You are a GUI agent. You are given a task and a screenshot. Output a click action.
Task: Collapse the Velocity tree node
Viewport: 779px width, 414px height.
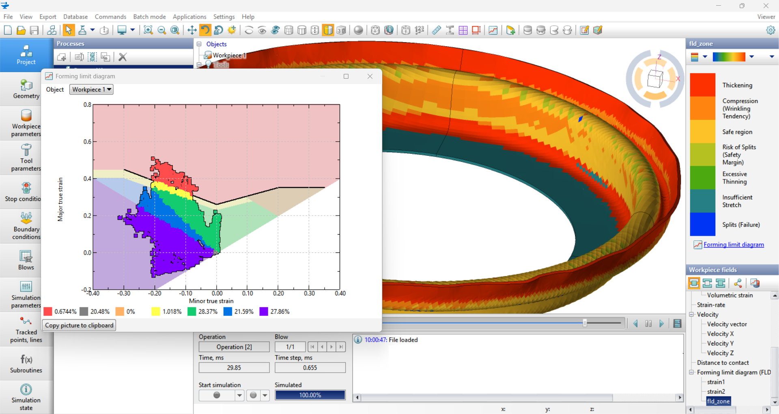[692, 315]
